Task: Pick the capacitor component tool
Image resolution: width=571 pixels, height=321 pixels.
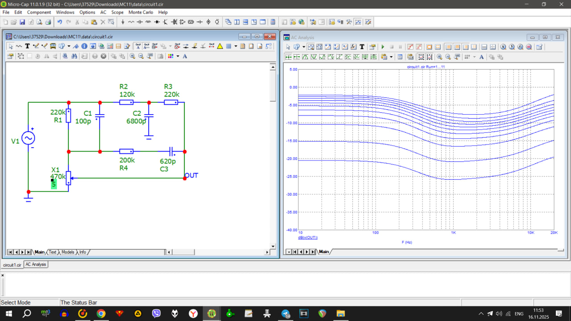Action: [140, 22]
